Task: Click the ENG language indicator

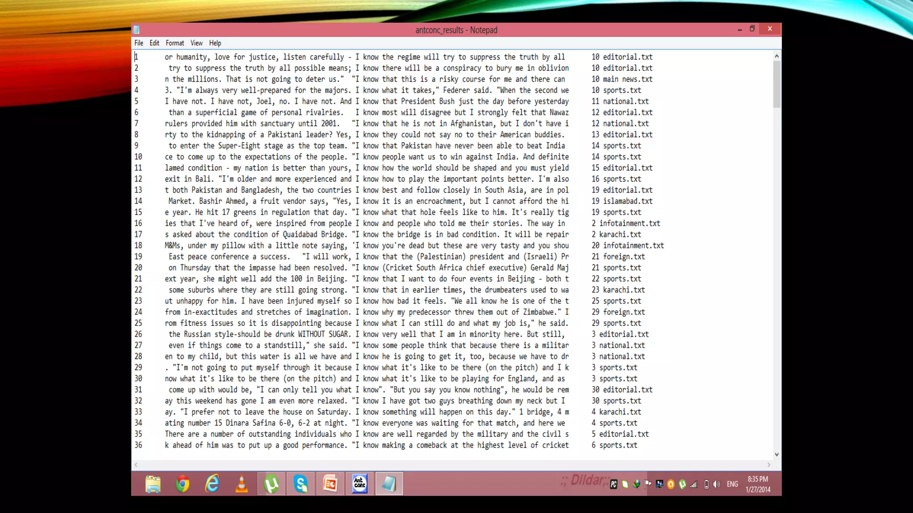Action: [x=732, y=484]
